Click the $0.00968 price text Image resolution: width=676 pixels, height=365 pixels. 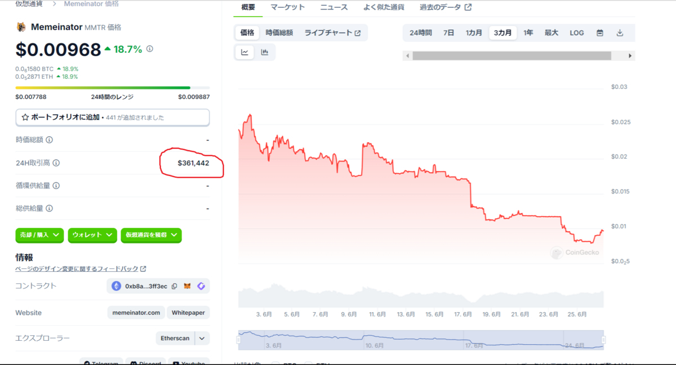(x=58, y=50)
